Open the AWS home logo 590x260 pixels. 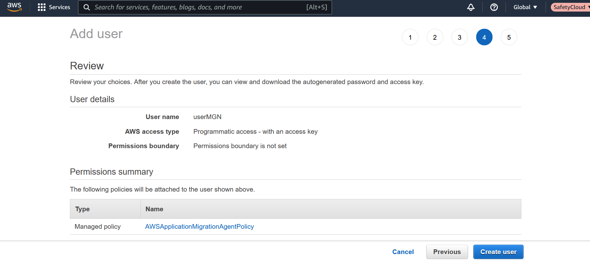pos(14,7)
